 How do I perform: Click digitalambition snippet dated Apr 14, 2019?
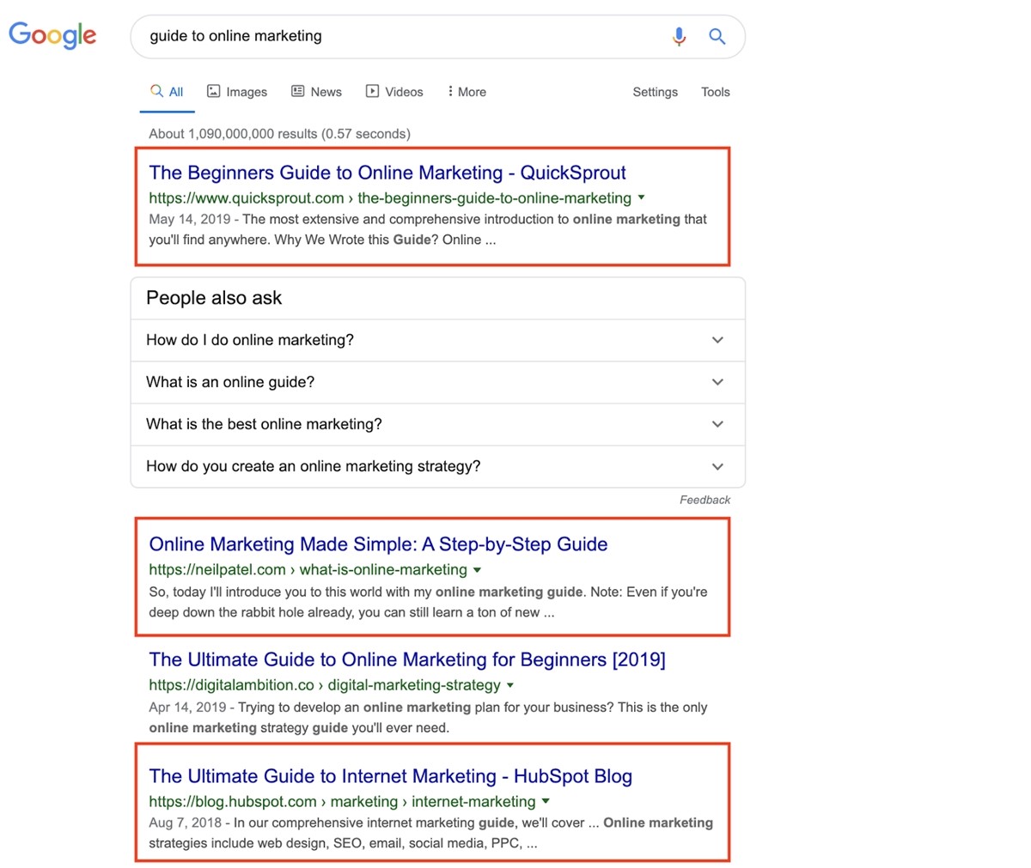428,718
